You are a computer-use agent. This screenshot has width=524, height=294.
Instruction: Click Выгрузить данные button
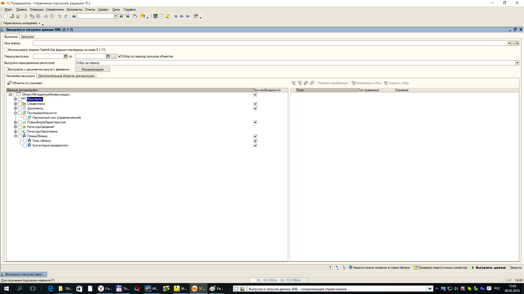489,268
